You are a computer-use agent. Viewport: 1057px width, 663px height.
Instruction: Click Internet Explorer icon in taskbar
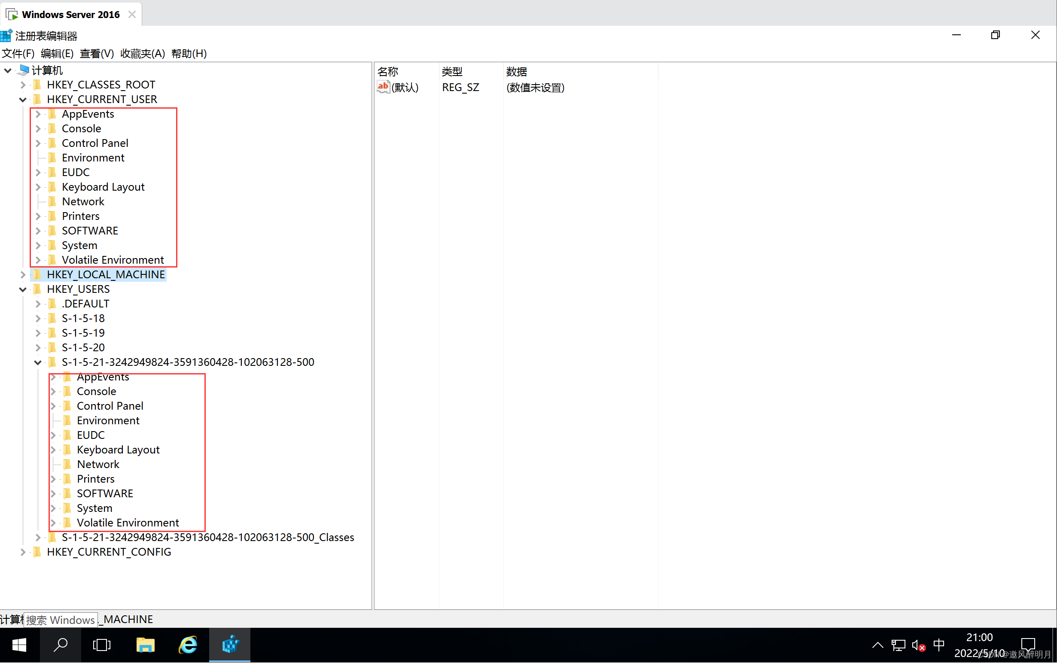pyautogui.click(x=187, y=645)
